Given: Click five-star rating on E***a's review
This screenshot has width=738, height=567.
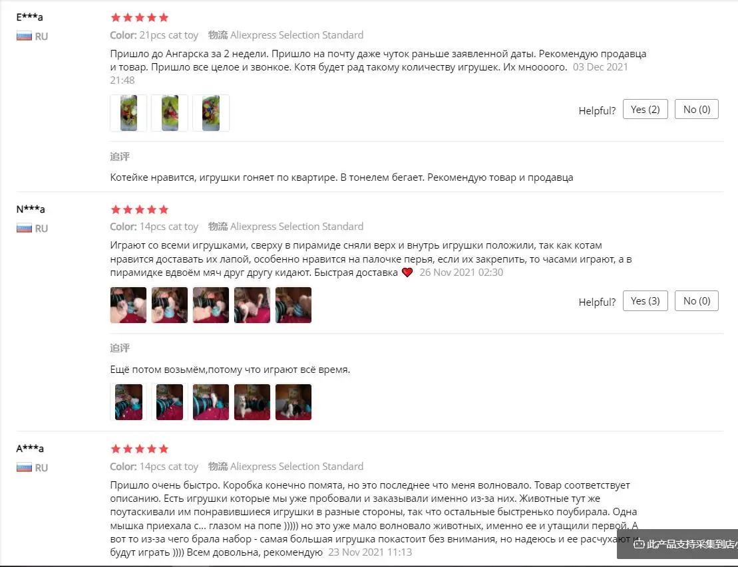Looking at the screenshot, I should pos(139,17).
